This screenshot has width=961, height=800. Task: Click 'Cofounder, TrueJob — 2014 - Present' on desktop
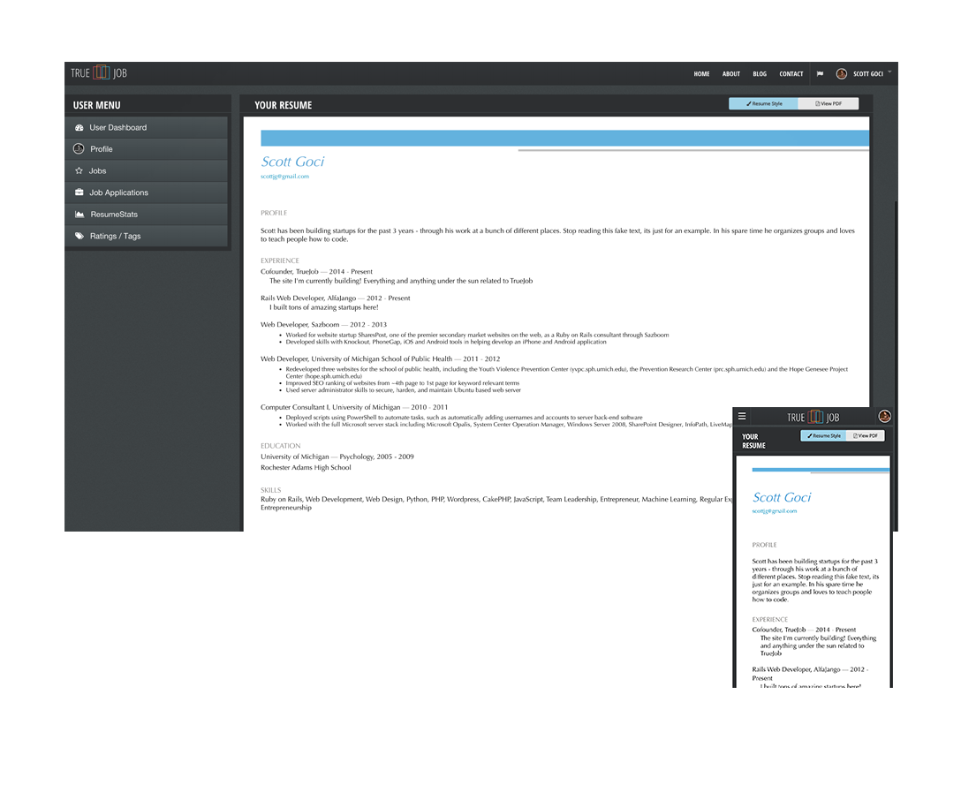tap(316, 271)
